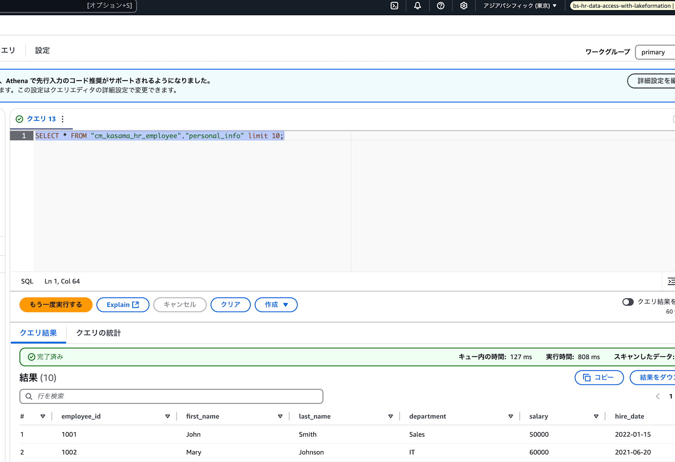
Task: Open the Asia Pacific (Tokyo) region dropdown
Action: (520, 6)
